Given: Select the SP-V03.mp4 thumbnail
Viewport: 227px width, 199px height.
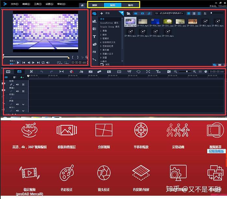Looking at the screenshot, I should tap(143, 22).
